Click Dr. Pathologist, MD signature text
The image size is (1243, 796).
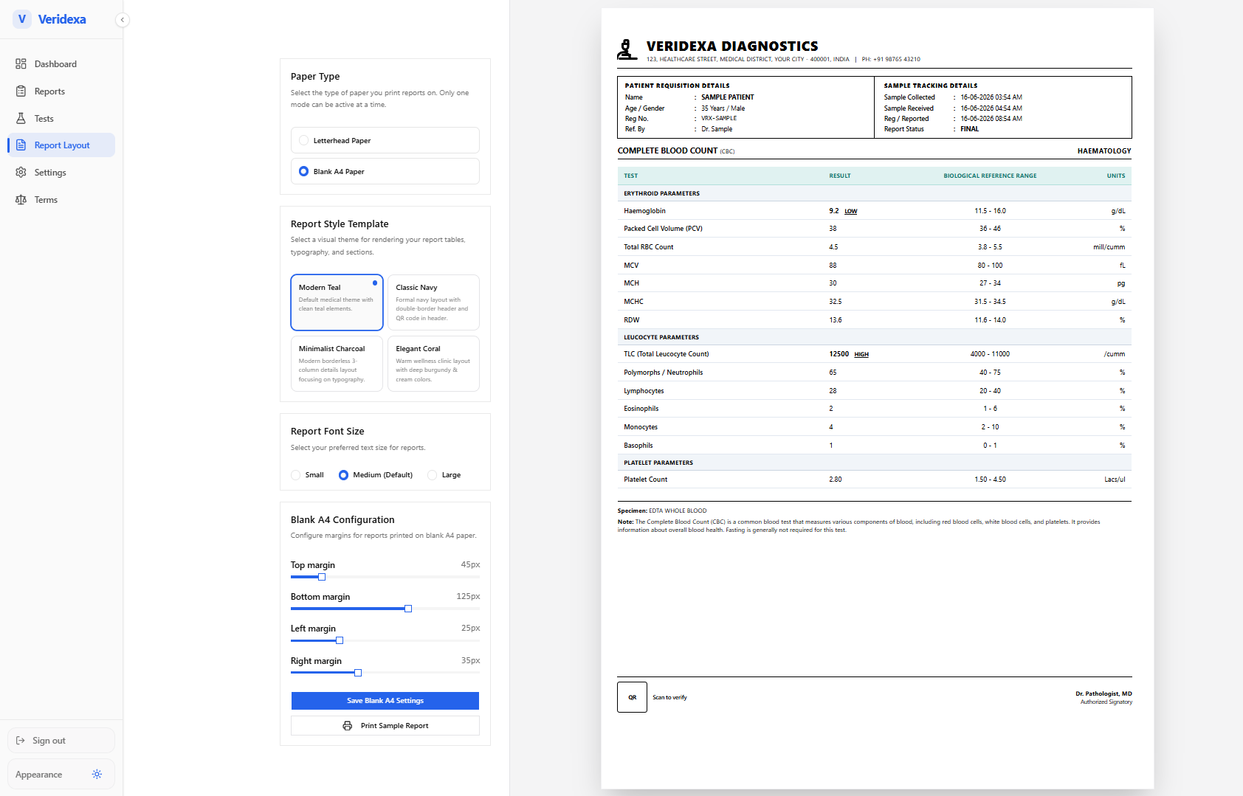pyautogui.click(x=1103, y=694)
